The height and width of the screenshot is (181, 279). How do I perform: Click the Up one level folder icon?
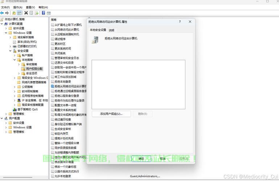[x=14, y=13]
